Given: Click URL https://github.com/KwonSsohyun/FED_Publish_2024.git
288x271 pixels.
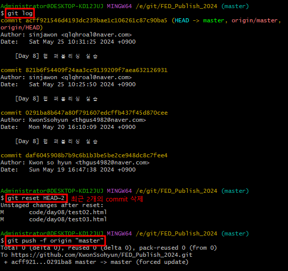Looking at the screenshot, I should tap(102, 255).
